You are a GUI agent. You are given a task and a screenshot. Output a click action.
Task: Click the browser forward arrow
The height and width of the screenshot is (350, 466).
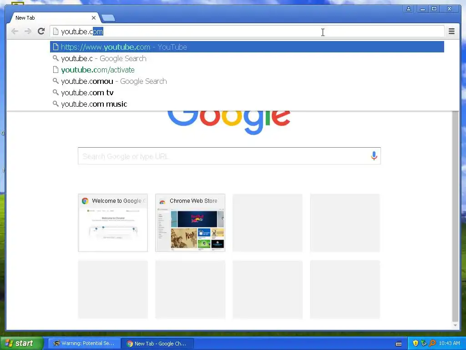(28, 31)
